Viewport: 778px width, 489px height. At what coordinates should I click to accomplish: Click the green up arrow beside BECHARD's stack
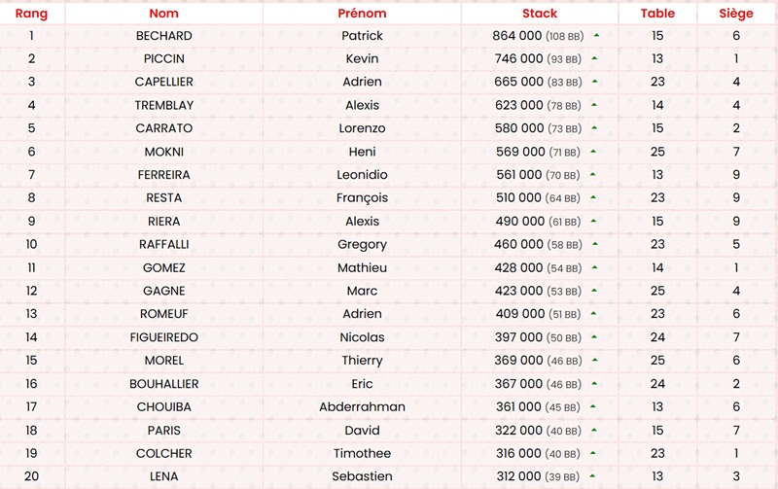tap(595, 36)
